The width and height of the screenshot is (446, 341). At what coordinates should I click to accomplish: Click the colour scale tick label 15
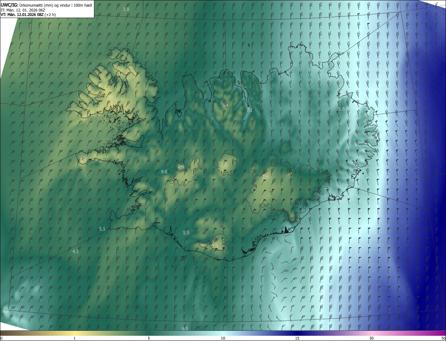(x=297, y=338)
